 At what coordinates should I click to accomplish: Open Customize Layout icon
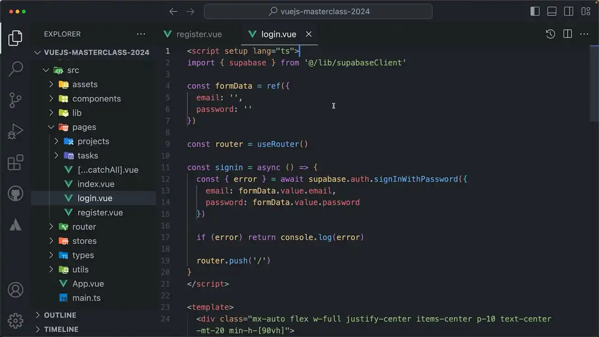[x=585, y=12]
